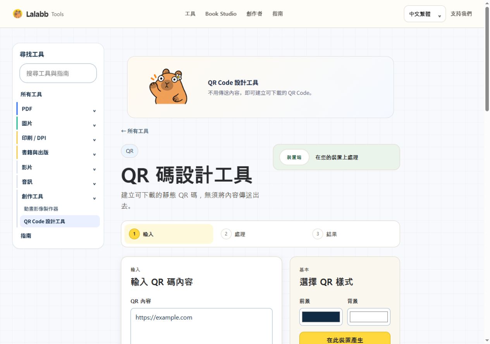
Task: Click the '尋找工具' sidebar heading
Action: pyautogui.click(x=32, y=55)
